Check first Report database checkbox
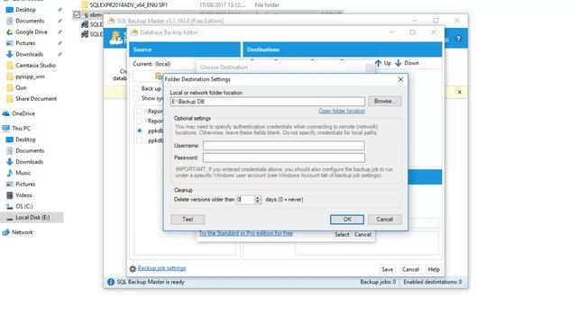Image resolution: width=577 pixels, height=324 pixels. [x=140, y=111]
